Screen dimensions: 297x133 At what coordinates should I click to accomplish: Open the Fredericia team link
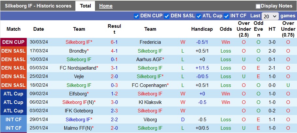pyautogui.click(x=150, y=42)
